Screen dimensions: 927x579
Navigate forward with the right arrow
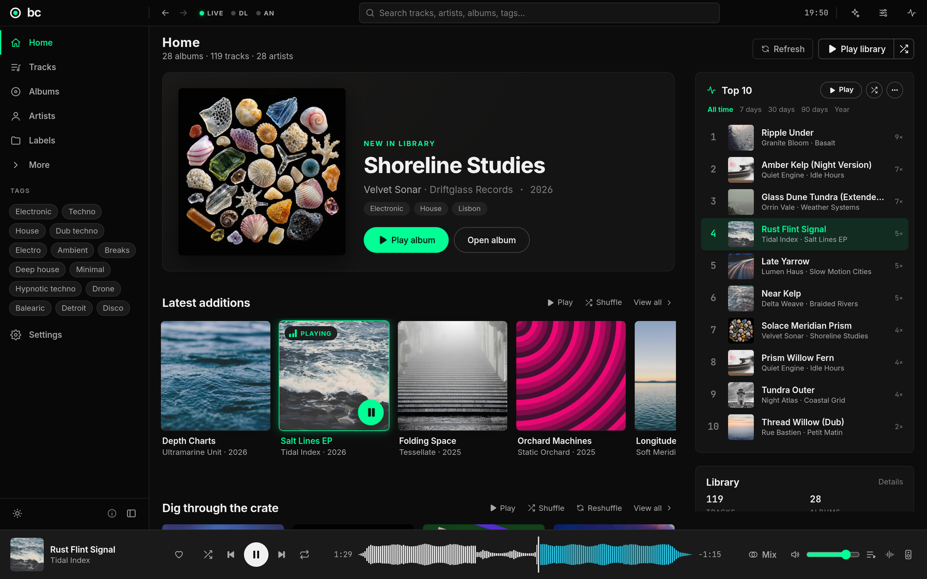pyautogui.click(x=183, y=13)
